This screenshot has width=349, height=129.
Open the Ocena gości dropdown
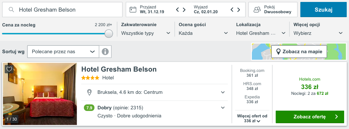pos(203,33)
